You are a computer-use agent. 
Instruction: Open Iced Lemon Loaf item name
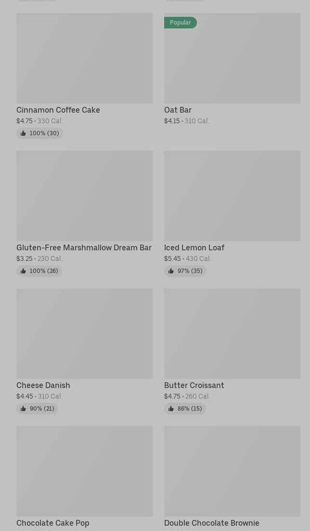pyautogui.click(x=194, y=247)
